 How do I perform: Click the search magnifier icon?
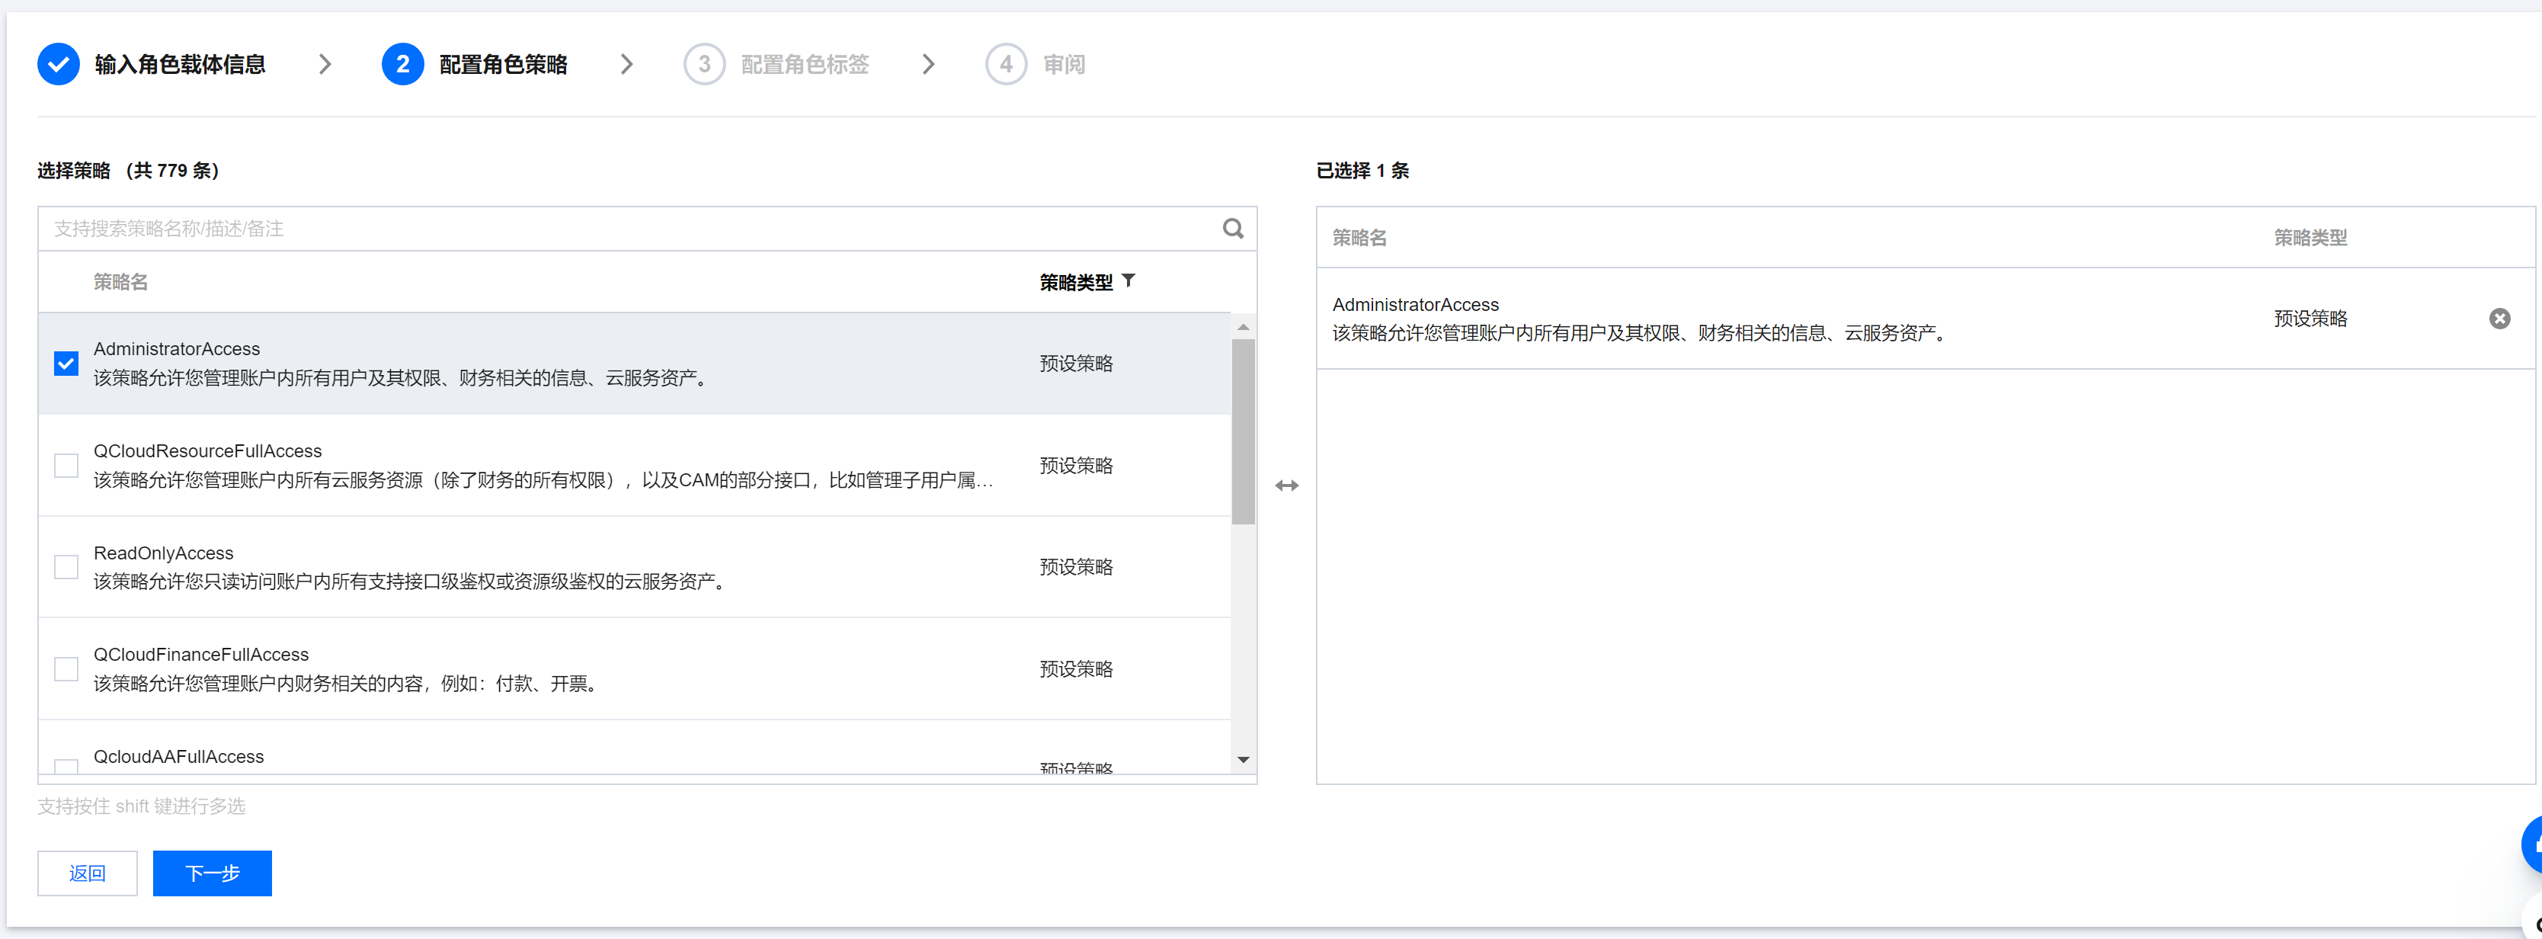pos(1232,228)
